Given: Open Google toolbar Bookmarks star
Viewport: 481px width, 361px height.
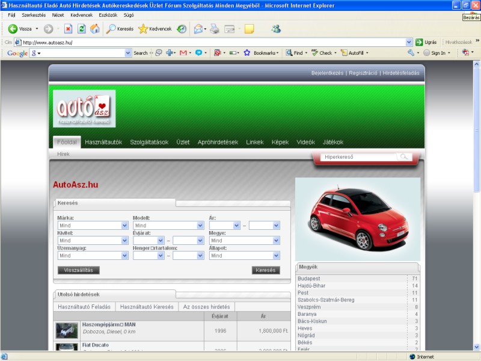Looking at the screenshot, I should 247,53.
